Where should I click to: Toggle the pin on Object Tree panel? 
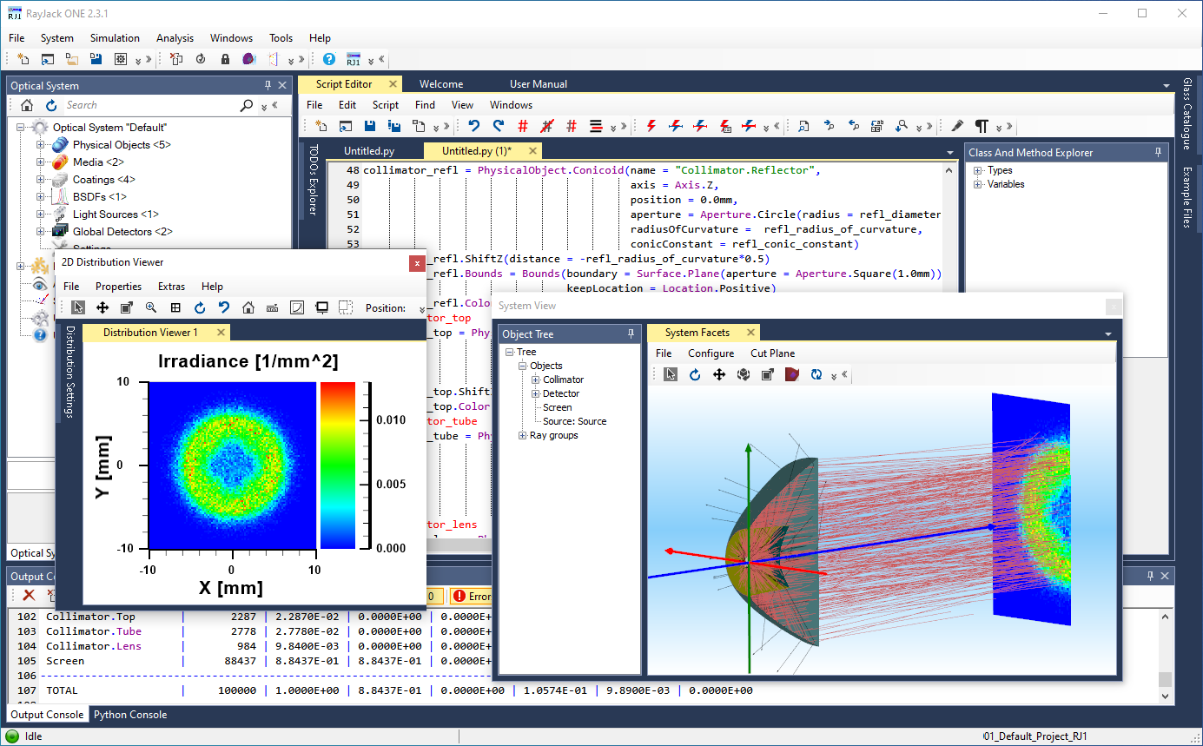[x=631, y=333]
